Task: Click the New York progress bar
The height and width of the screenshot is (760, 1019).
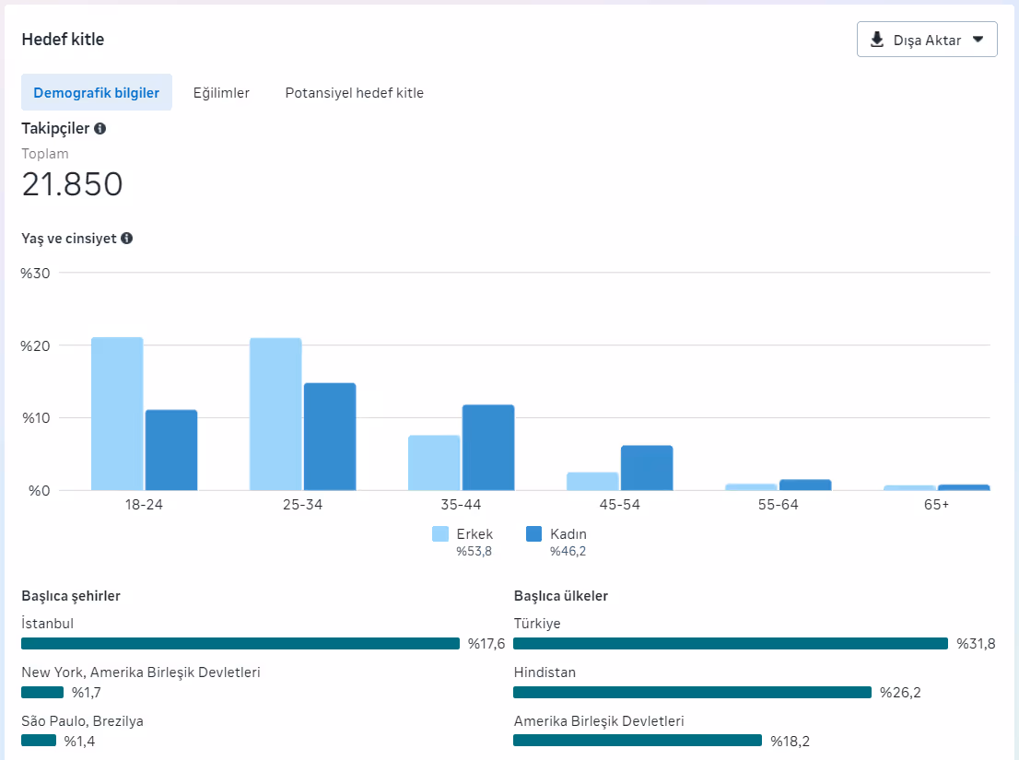Action: tap(42, 693)
